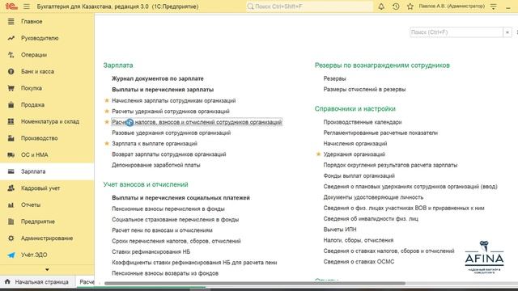Click the Операции section icon
Screen dimensions: 518x291
click(11, 55)
